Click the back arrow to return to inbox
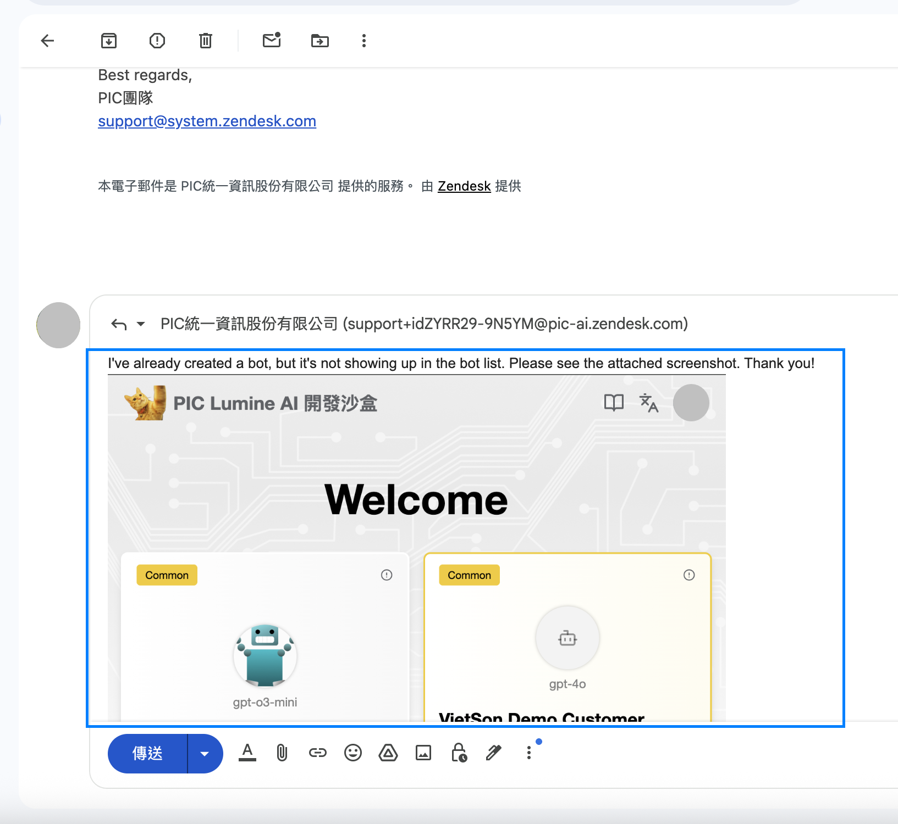The height and width of the screenshot is (824, 898). [48, 41]
